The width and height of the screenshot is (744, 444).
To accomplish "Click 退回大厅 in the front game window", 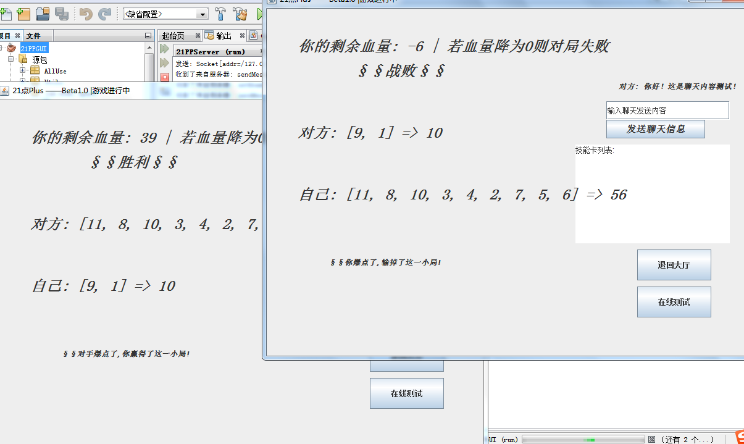I will (674, 265).
